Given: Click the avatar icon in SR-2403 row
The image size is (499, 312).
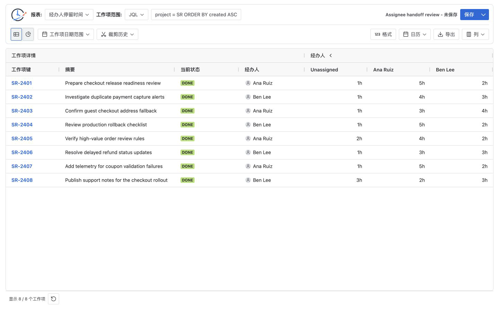Looking at the screenshot, I should coord(248,111).
